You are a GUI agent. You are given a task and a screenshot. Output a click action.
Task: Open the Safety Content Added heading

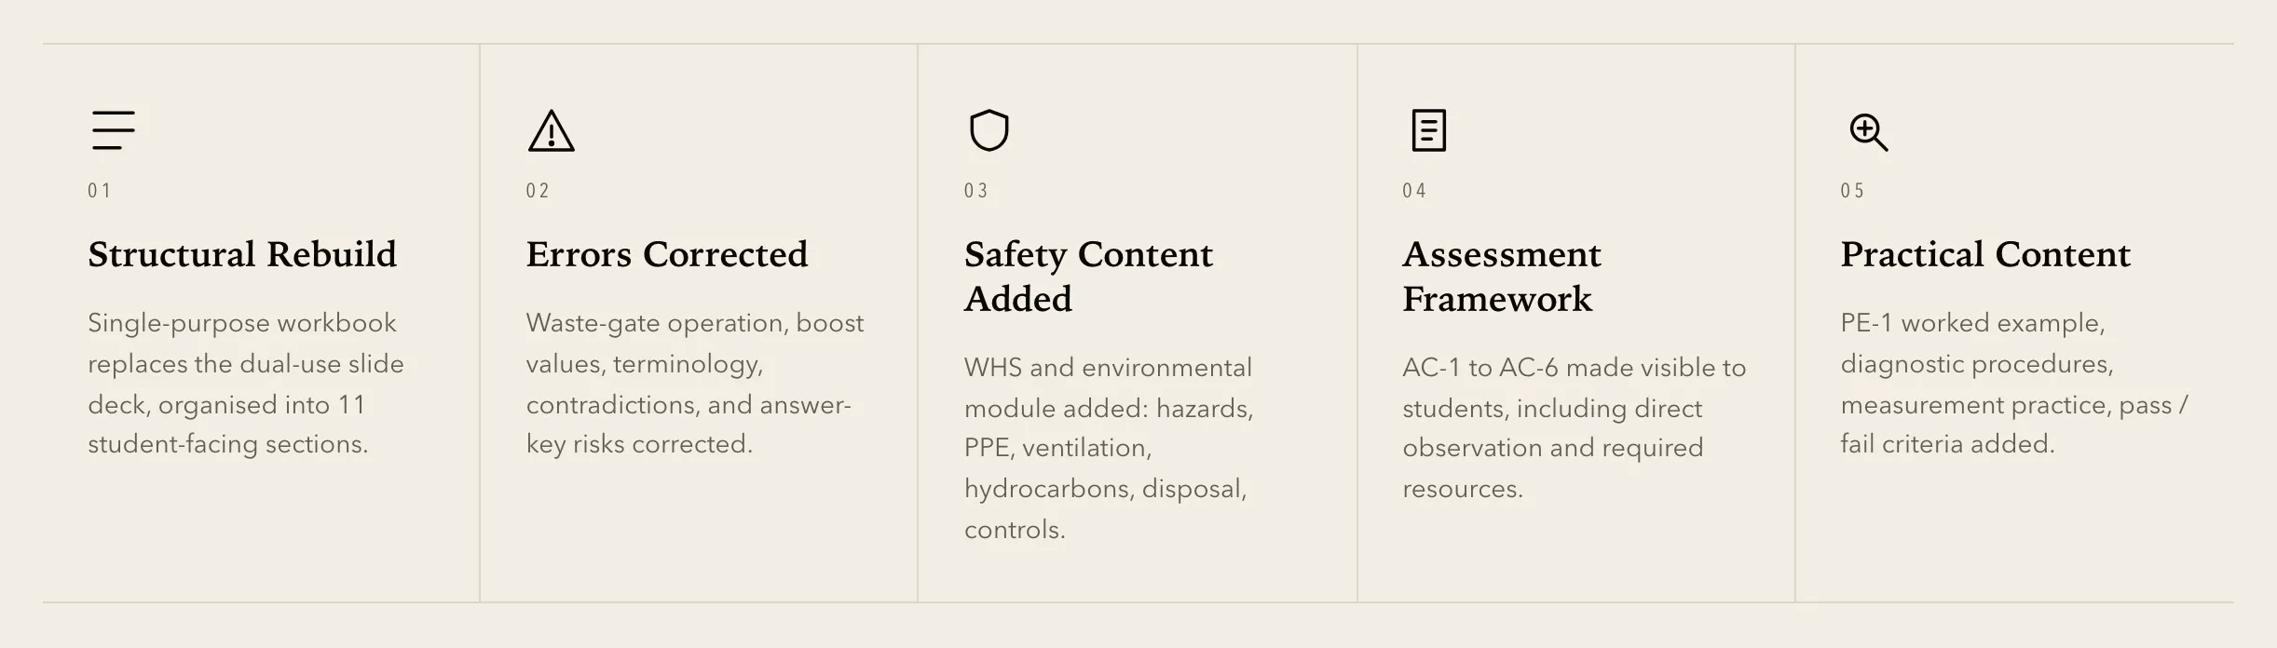pos(1088,277)
